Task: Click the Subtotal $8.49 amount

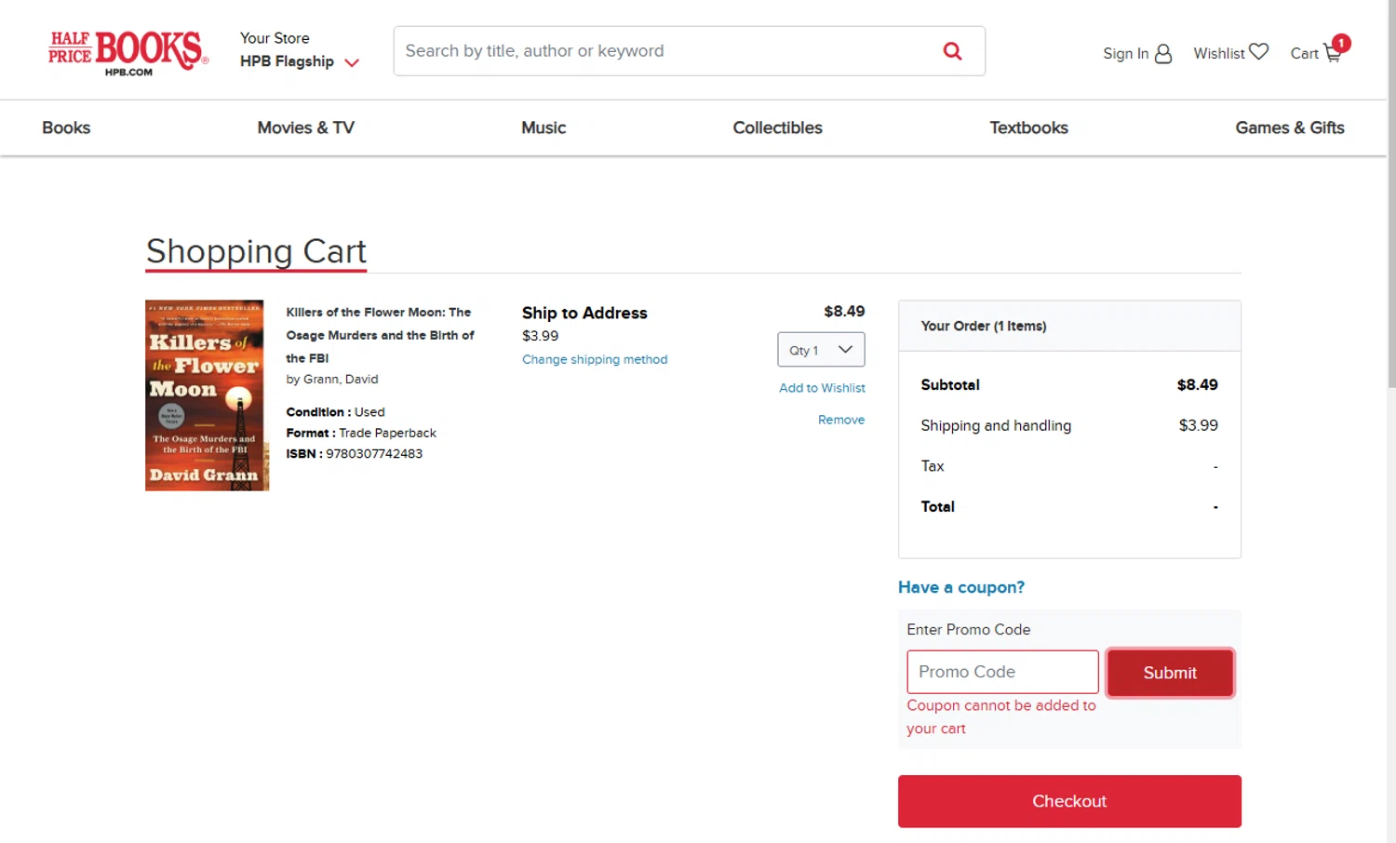Action: click(1197, 385)
